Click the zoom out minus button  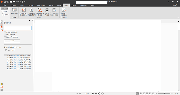(x=156, y=93)
